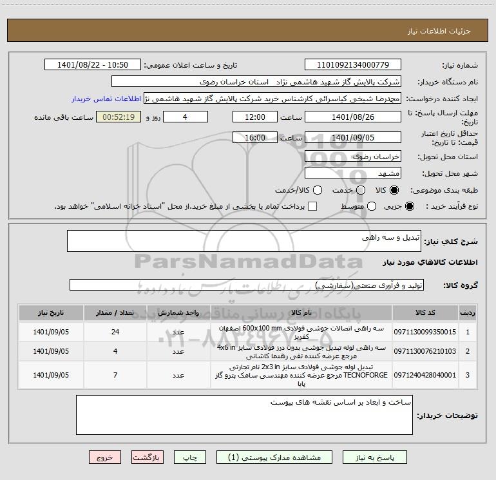The image size is (496, 480).
Task: Click the countdown timer 00:52:19
Action: 119,117
